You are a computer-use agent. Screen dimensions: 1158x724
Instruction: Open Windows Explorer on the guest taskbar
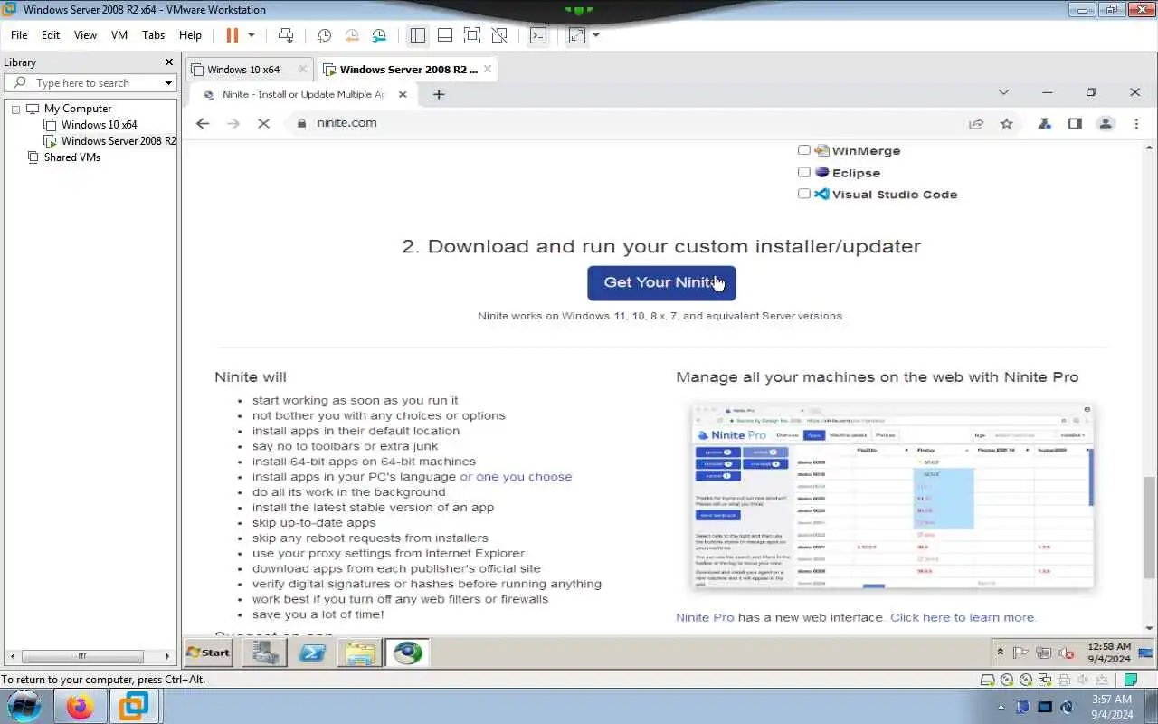pos(360,652)
